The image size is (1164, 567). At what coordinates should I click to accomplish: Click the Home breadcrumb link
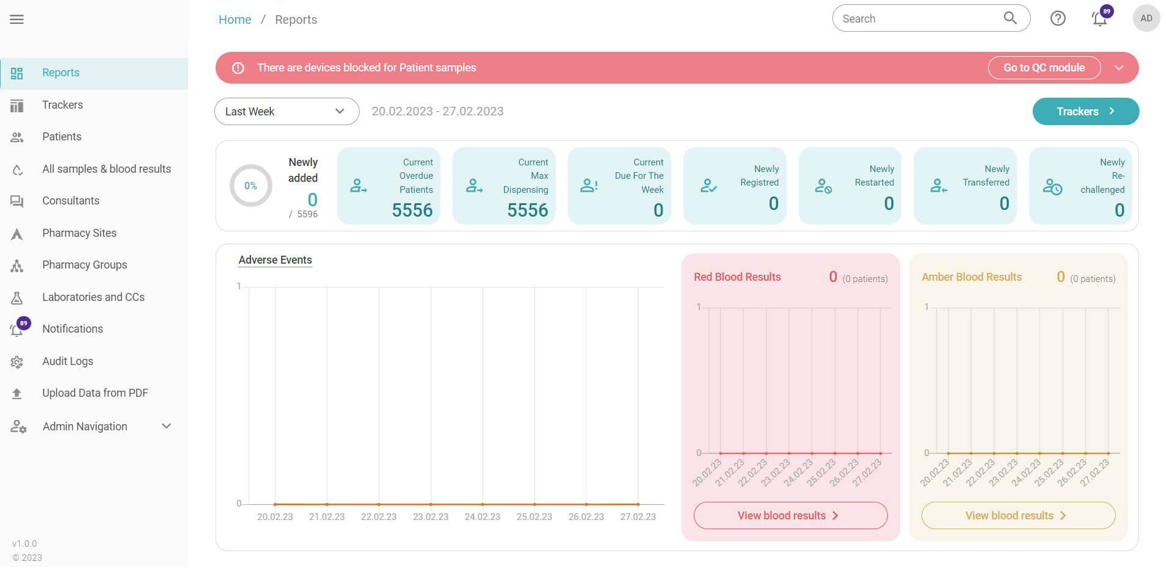pos(235,20)
